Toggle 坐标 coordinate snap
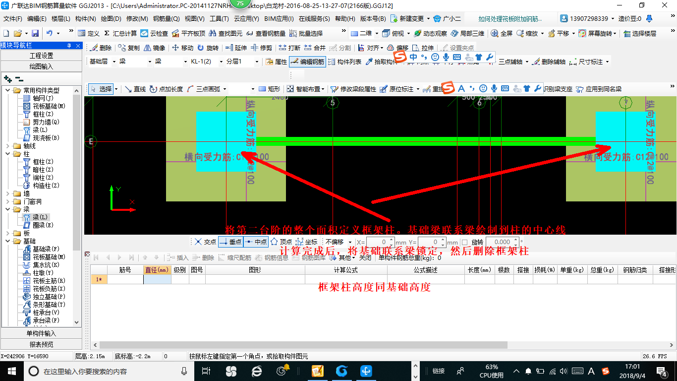This screenshot has height=381, width=677. pos(307,242)
